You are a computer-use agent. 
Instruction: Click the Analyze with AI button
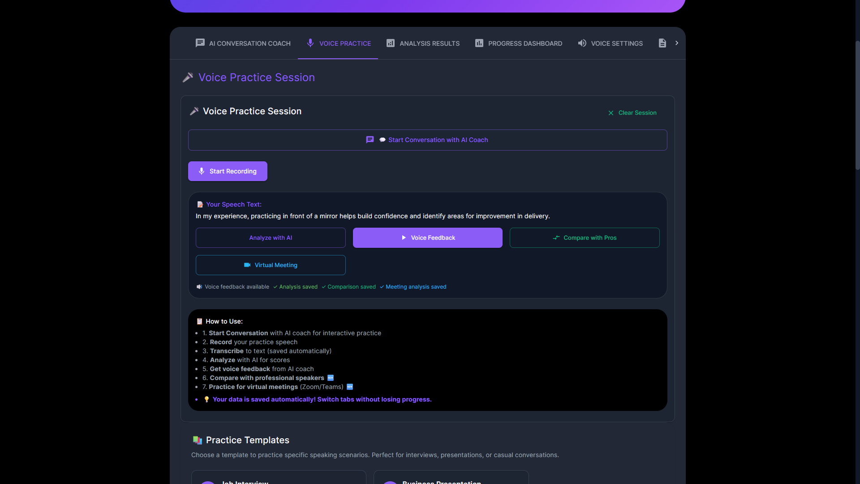click(x=271, y=238)
